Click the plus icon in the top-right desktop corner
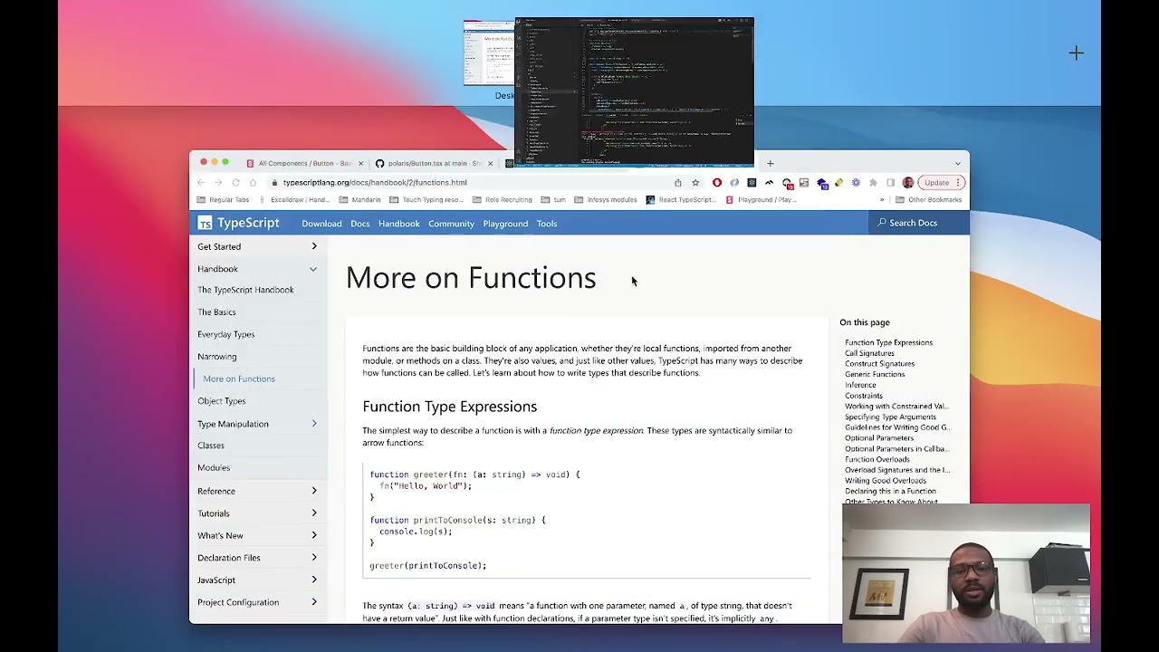This screenshot has width=1159, height=652. (x=1076, y=53)
